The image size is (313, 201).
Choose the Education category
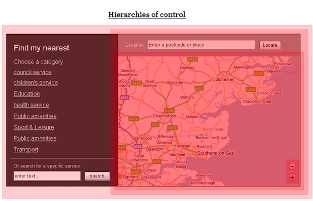coord(27,94)
